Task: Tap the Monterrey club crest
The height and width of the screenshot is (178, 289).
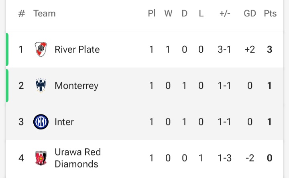Action: point(41,86)
